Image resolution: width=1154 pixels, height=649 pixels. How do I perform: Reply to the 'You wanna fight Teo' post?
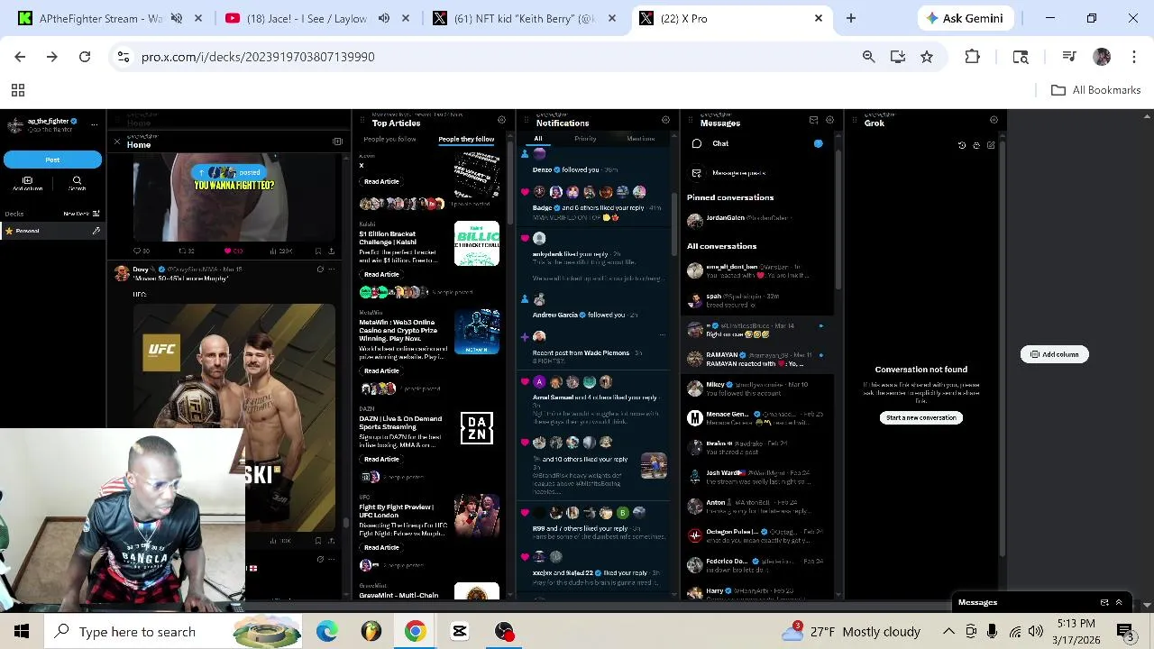pyautogui.click(x=137, y=251)
